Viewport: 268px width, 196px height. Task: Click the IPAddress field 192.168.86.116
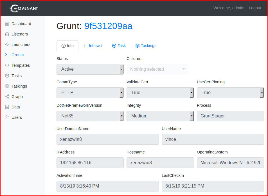click(90, 162)
